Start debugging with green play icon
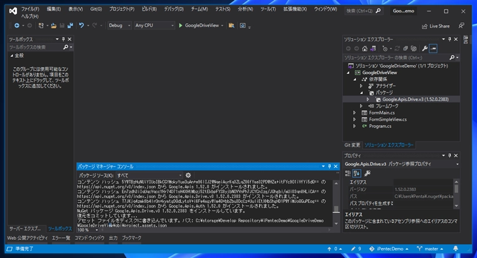This screenshot has height=258, width=477. pos(180,26)
